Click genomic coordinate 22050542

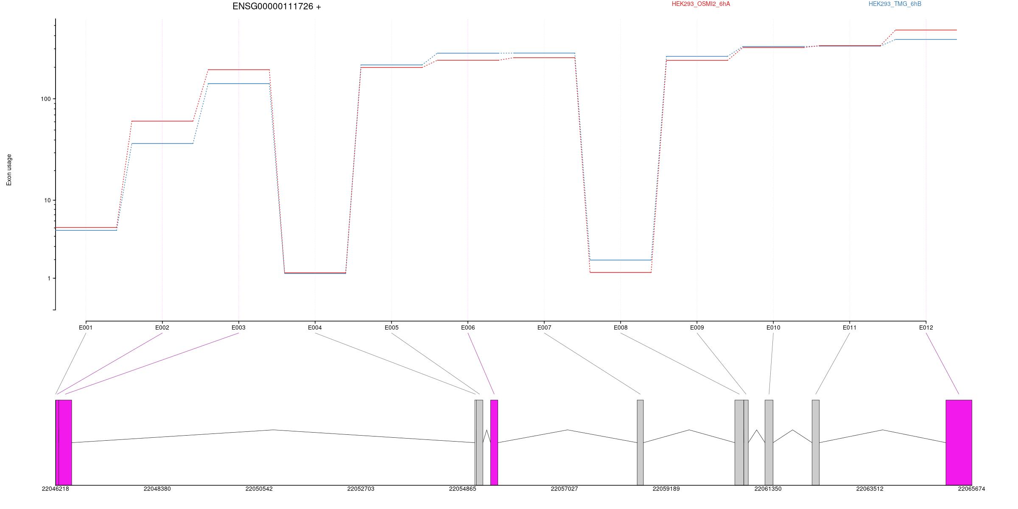click(x=259, y=489)
